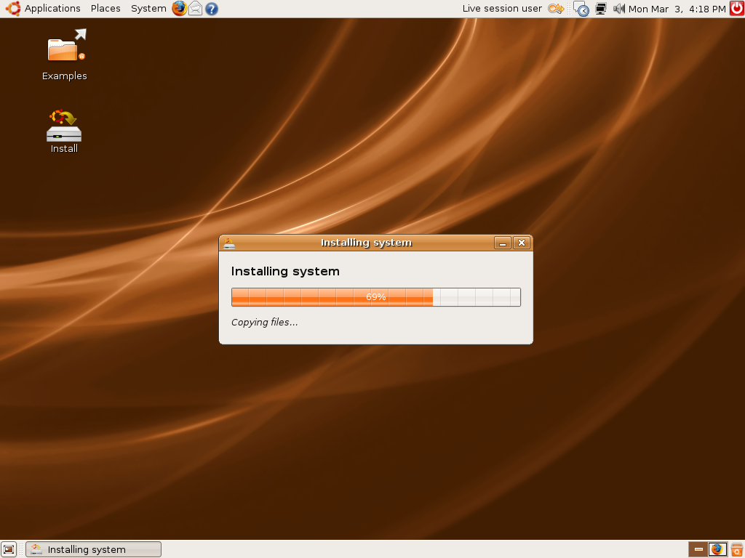Screen dimensions: 745x558
Task: Click the date and time clock
Action: tap(677, 9)
